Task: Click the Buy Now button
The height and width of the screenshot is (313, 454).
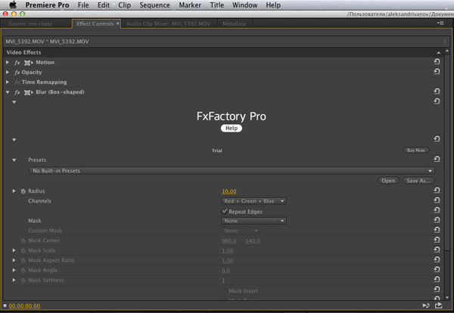Action: (416, 150)
